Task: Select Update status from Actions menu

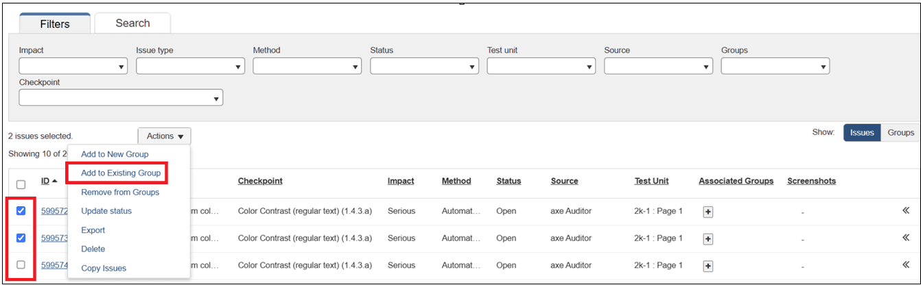Action: pos(106,211)
